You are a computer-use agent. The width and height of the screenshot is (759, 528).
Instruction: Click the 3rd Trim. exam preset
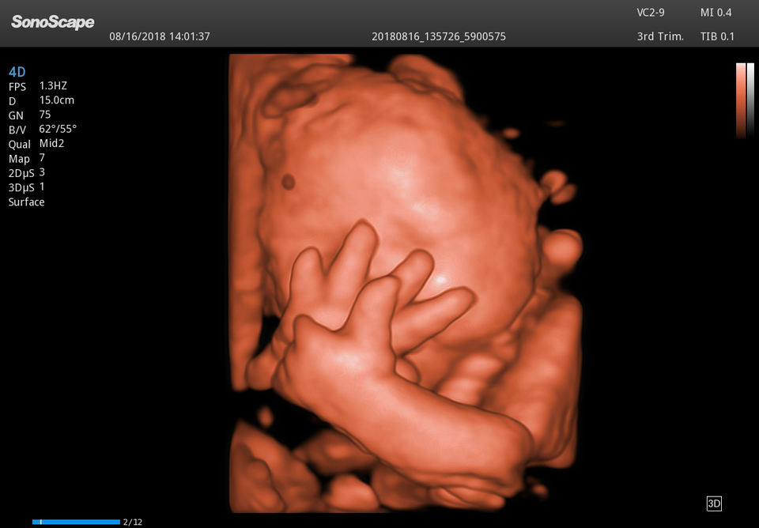[660, 36]
